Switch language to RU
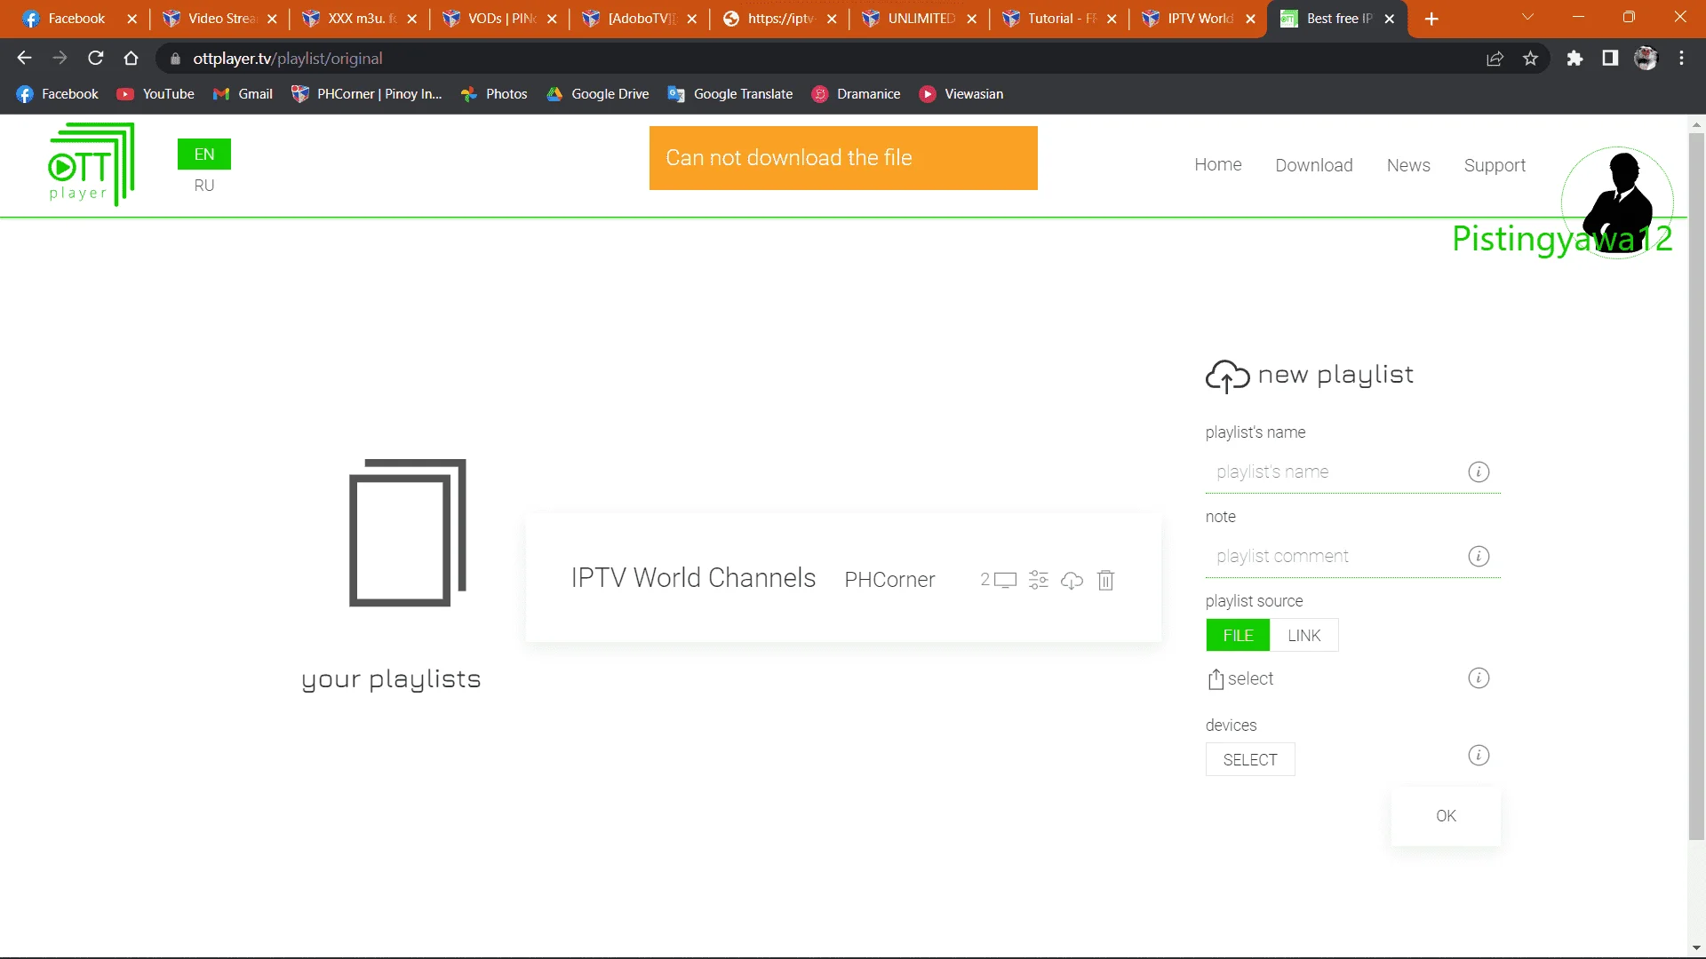 pos(204,186)
